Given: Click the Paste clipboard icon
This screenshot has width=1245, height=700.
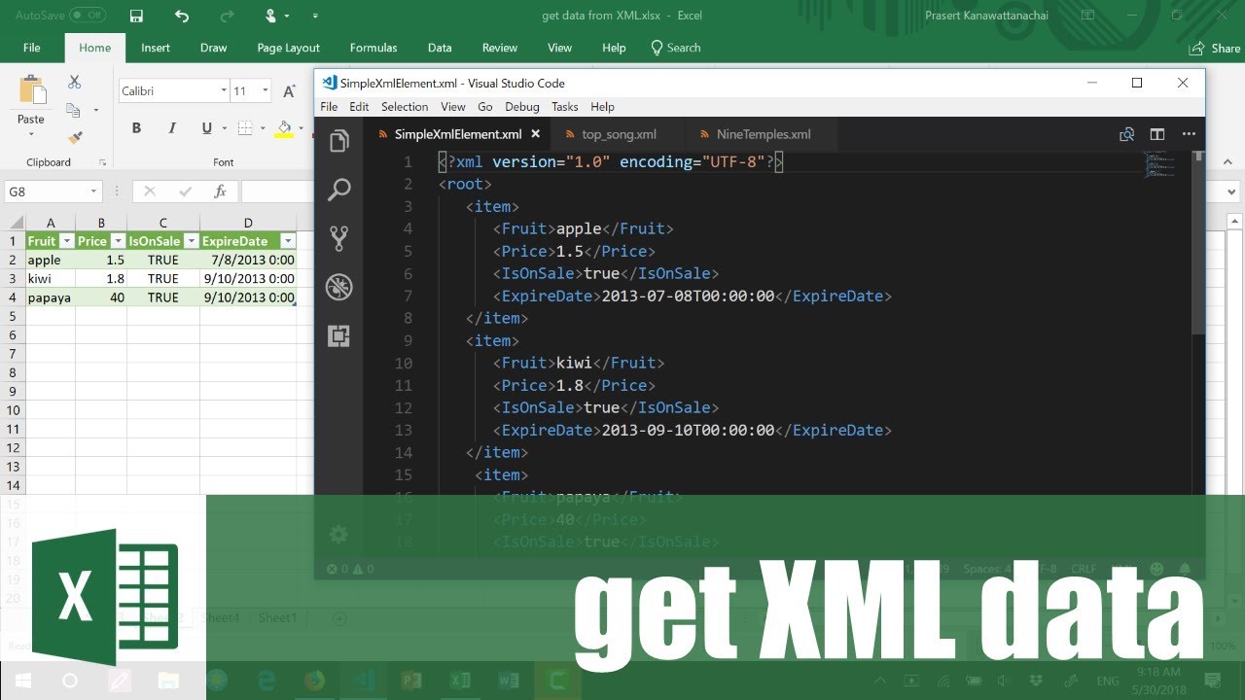Looking at the screenshot, I should point(31,91).
